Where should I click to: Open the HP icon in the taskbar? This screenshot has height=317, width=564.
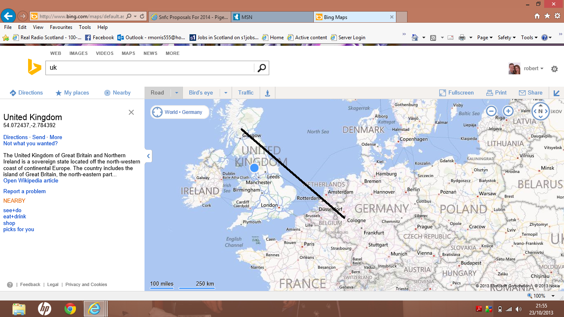click(45, 309)
